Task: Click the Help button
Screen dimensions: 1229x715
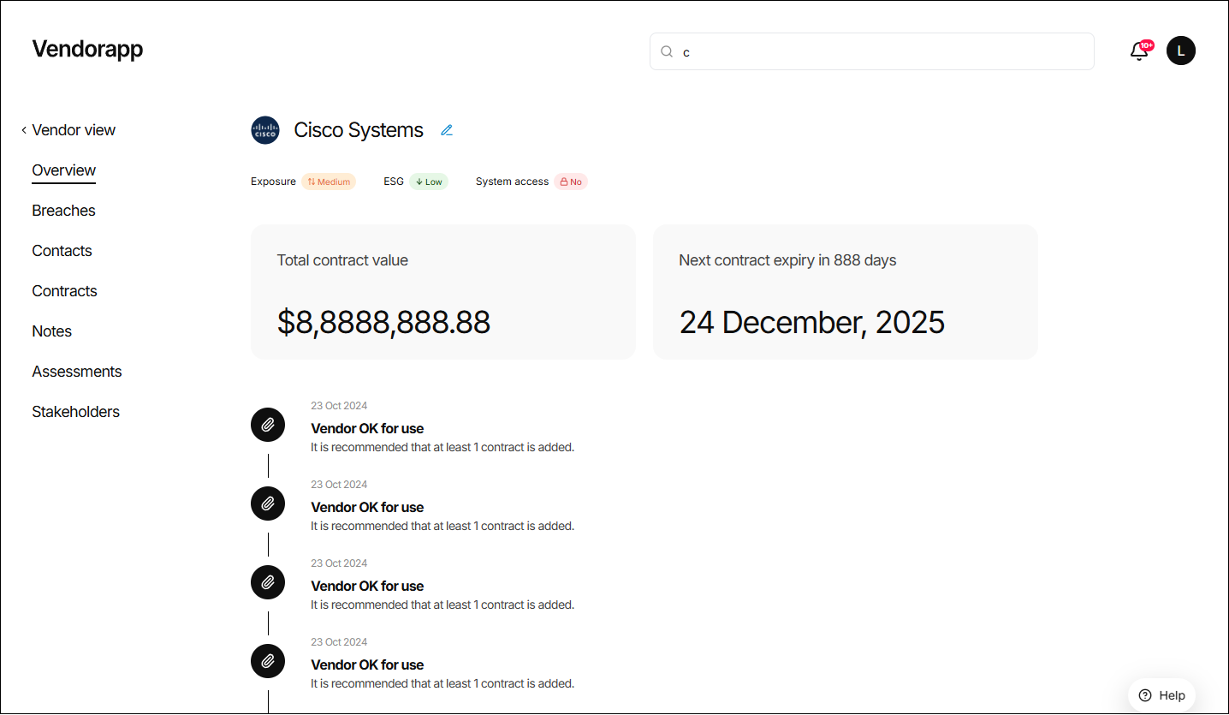Action: tap(1161, 695)
